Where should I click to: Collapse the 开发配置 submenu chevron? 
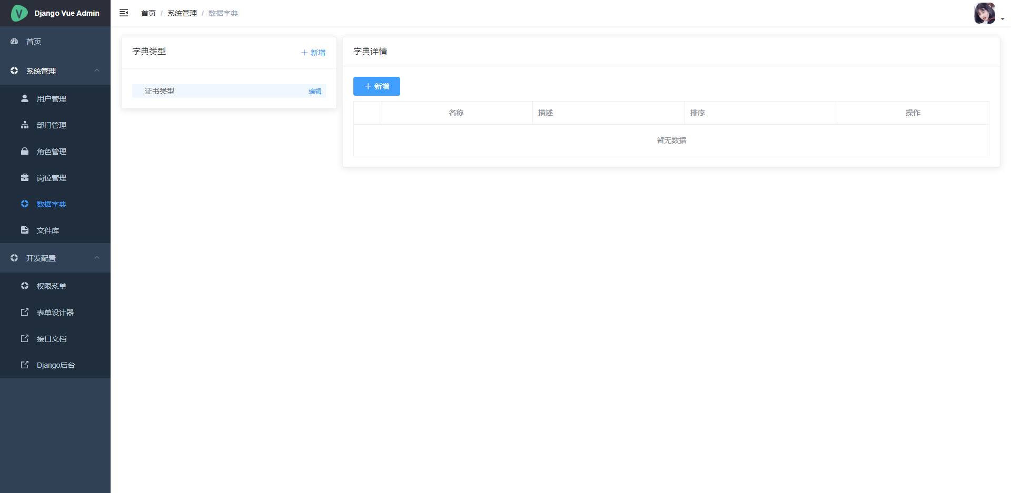pyautogui.click(x=97, y=258)
